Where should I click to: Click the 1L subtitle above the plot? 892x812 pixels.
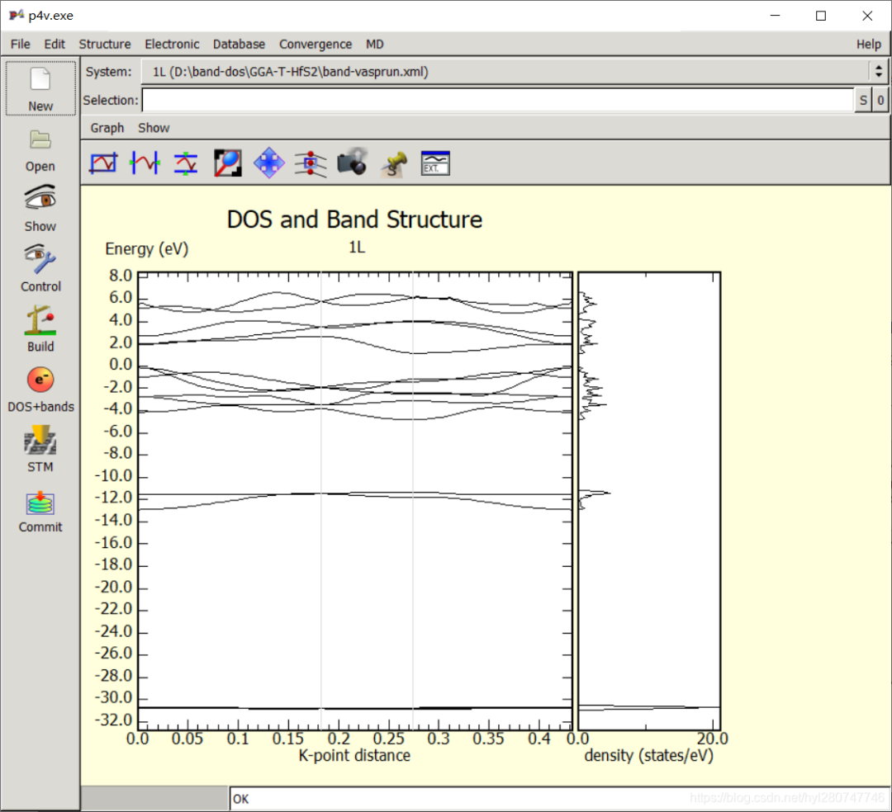click(357, 248)
